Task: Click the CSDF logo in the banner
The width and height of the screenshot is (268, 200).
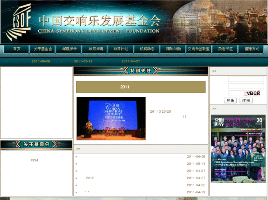Action: click(x=18, y=22)
